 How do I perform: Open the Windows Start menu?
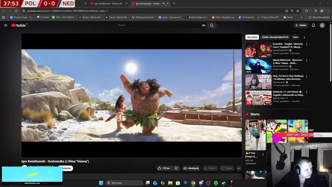pos(101,183)
